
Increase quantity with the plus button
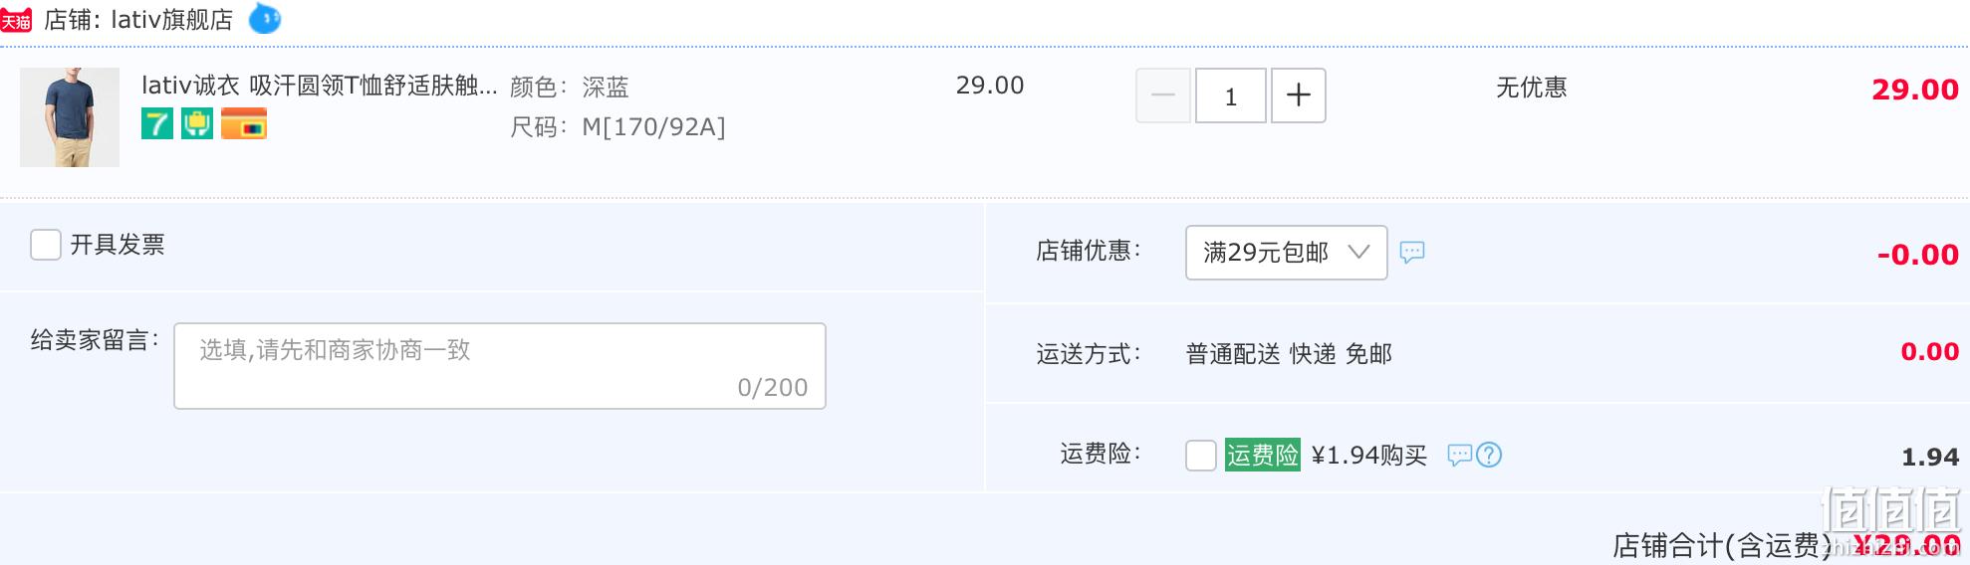[1299, 95]
